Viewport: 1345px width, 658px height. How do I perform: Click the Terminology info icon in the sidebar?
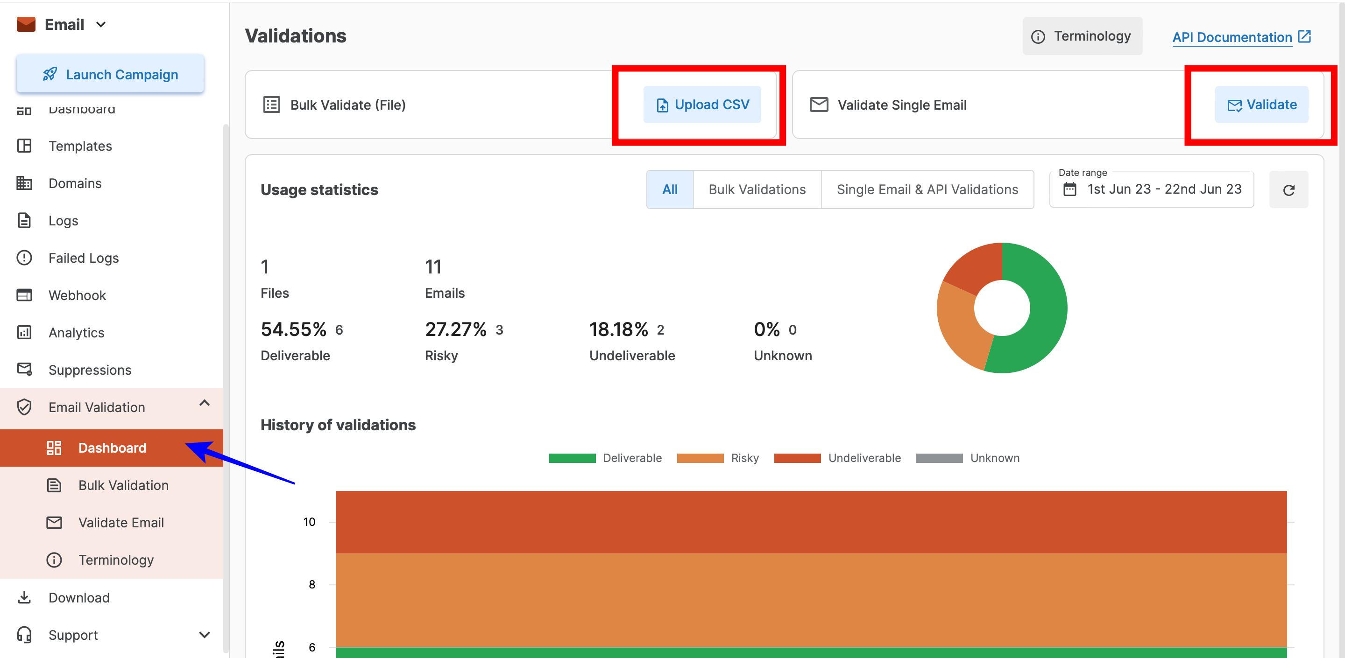point(54,560)
